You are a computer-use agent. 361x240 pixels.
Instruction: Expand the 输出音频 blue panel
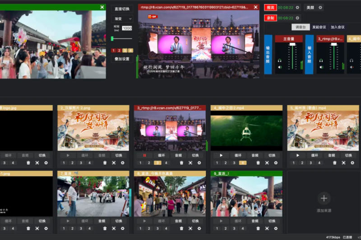pos(268,54)
